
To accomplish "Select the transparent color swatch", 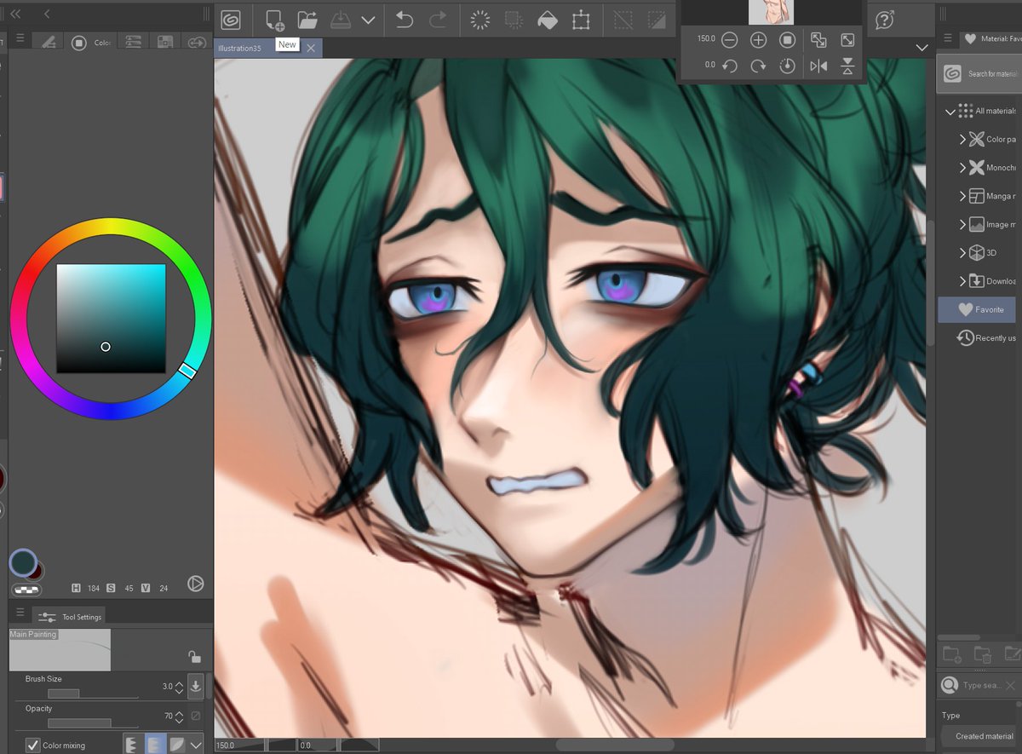I will tap(26, 589).
